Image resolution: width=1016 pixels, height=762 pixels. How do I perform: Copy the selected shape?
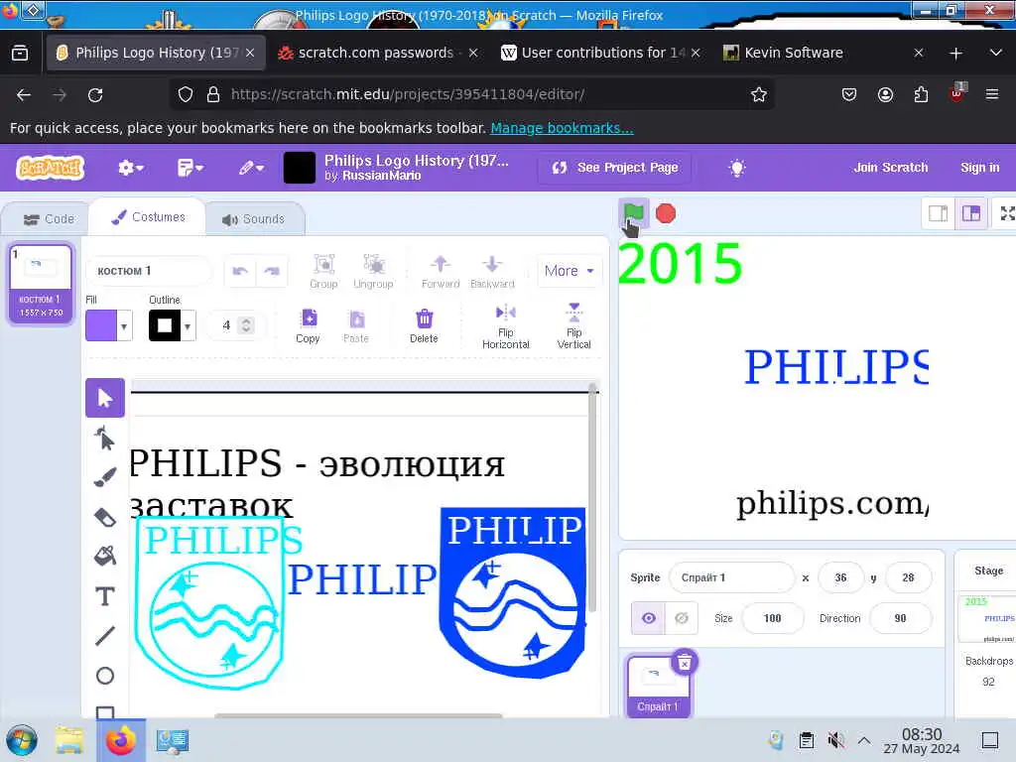(x=308, y=325)
